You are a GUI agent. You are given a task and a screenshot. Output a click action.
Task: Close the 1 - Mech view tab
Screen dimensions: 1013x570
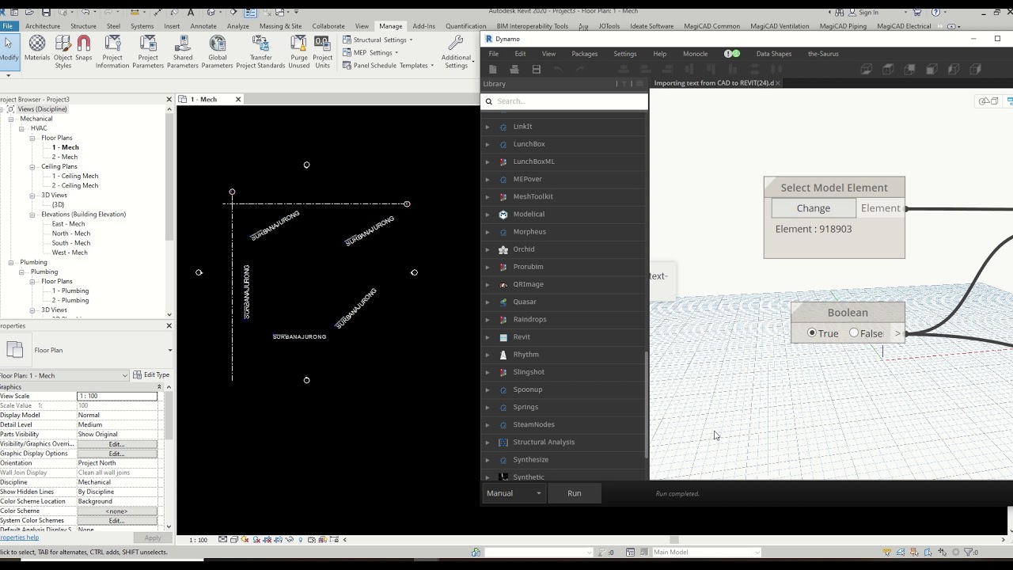pyautogui.click(x=238, y=99)
